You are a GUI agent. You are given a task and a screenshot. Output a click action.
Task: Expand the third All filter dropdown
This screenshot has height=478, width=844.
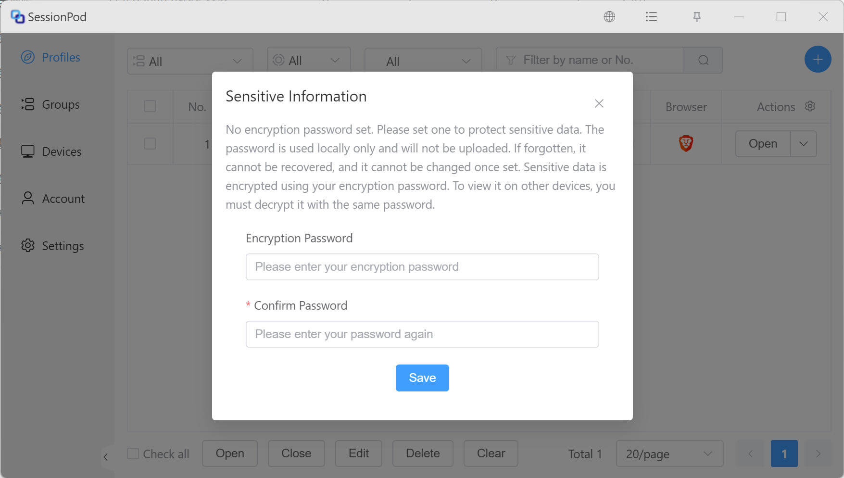[423, 61]
